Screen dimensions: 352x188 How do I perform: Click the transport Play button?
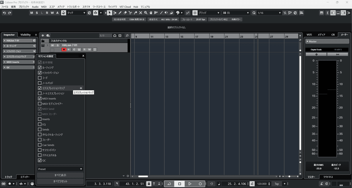coord(190,184)
